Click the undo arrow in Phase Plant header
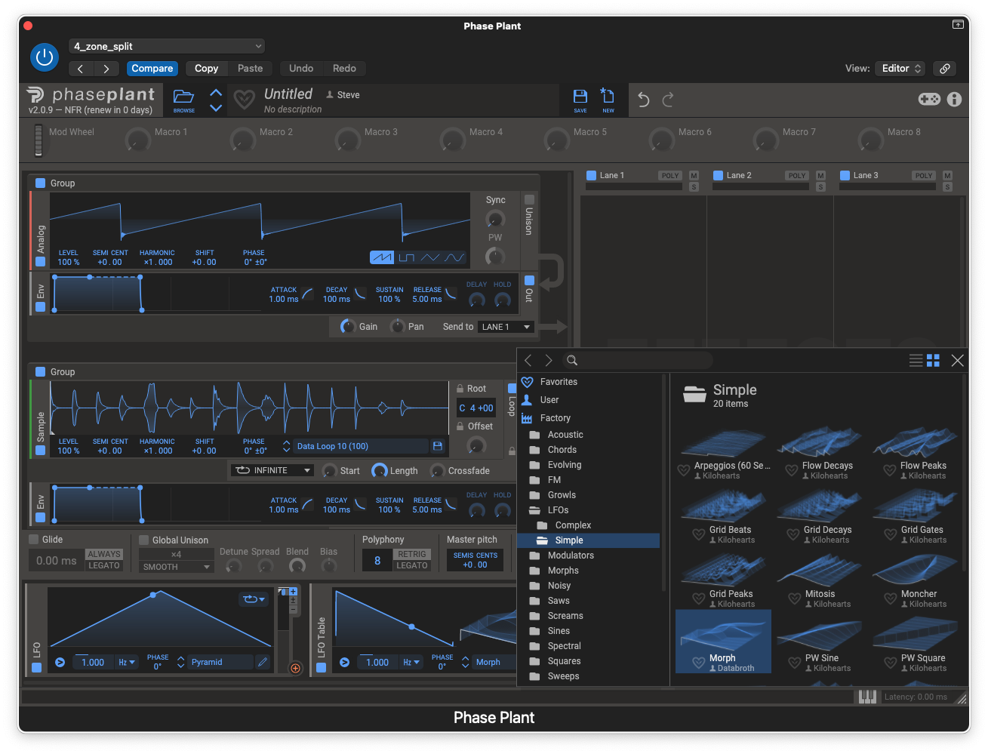Image resolution: width=988 pixels, height=754 pixels. tap(643, 100)
